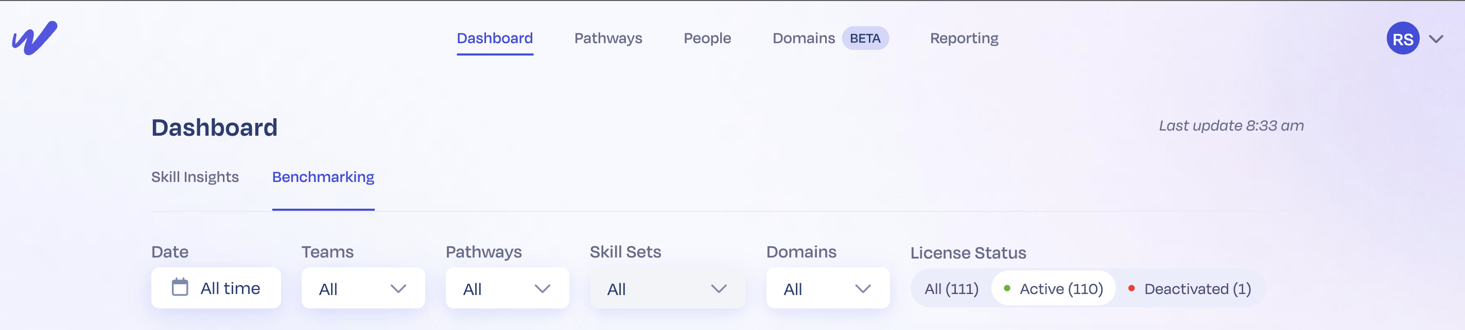
Task: Click the chevron on the Teams dropdown
Action: click(398, 288)
